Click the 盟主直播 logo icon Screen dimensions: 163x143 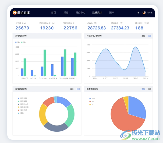click(15, 13)
